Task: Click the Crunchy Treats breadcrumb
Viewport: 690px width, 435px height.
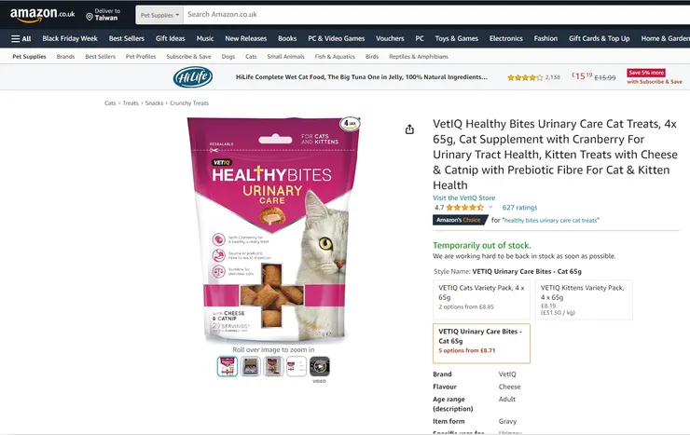Action: click(x=189, y=103)
